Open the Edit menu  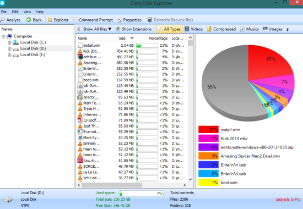[x=15, y=12]
